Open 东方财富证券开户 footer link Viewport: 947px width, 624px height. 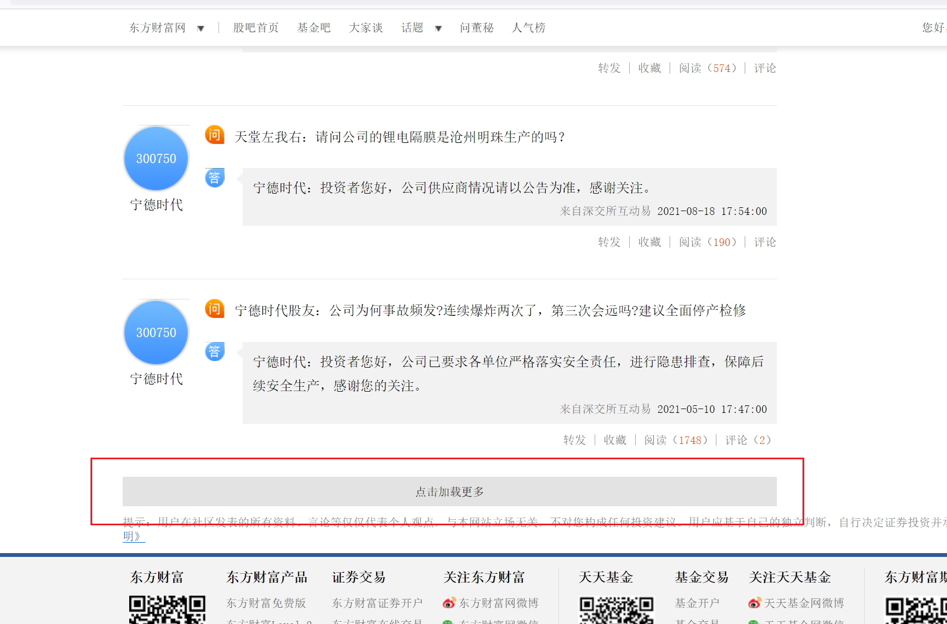click(377, 603)
